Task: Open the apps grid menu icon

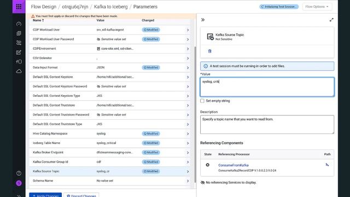Action: click(x=19, y=7)
